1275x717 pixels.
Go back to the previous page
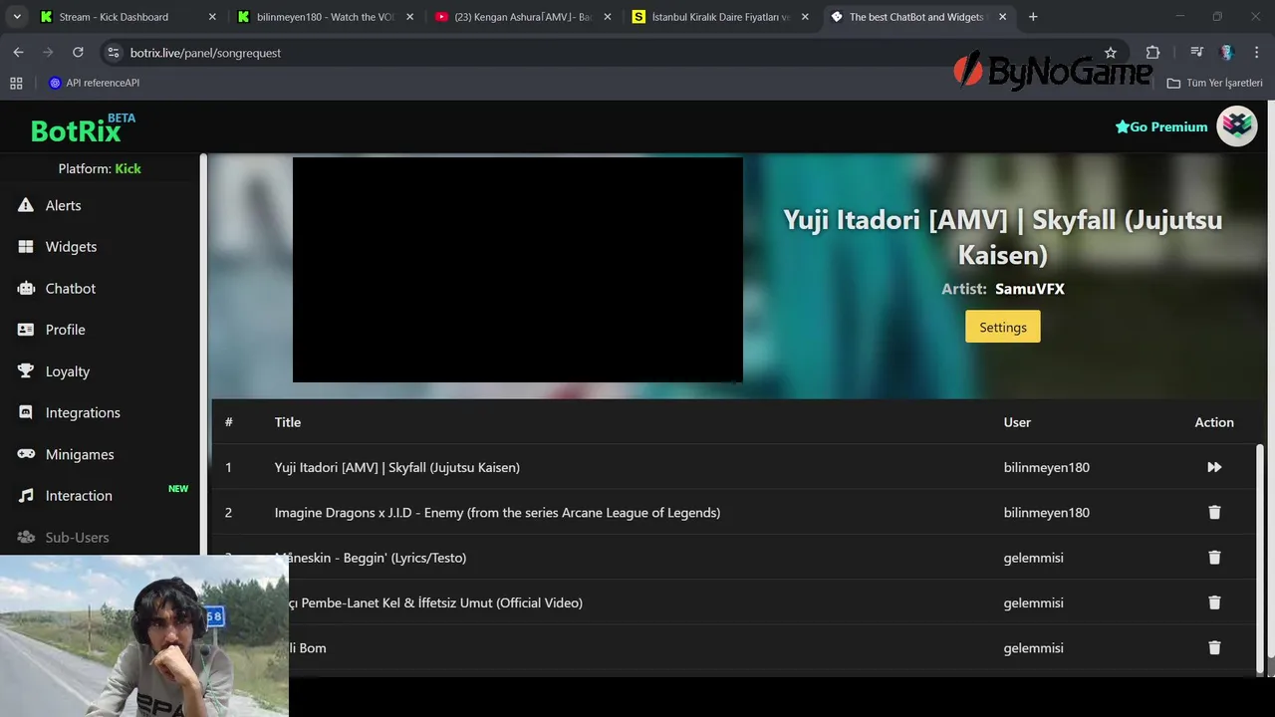[18, 53]
